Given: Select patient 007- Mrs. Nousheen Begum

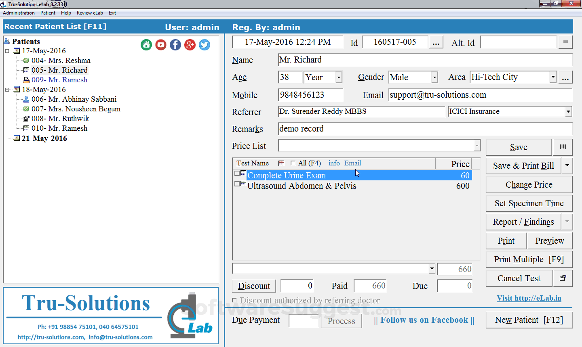Looking at the screenshot, I should pos(76,109).
